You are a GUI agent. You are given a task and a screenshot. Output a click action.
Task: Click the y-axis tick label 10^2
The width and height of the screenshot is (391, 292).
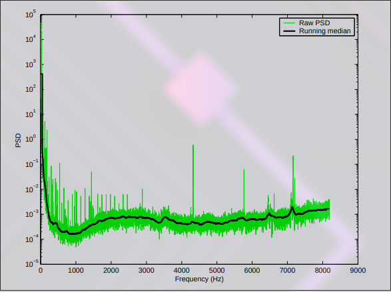coord(31,89)
